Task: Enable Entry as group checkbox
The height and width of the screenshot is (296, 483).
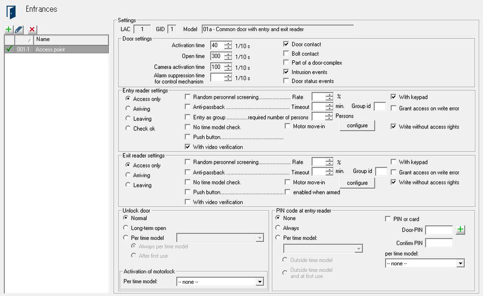Action: click(187, 117)
